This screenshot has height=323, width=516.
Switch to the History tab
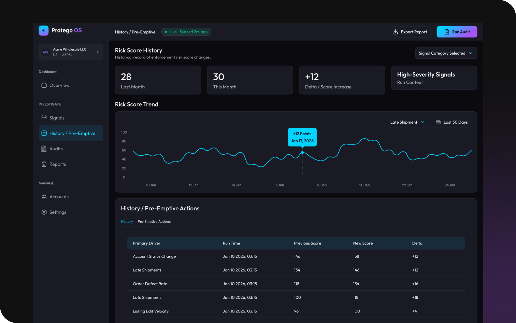127,222
